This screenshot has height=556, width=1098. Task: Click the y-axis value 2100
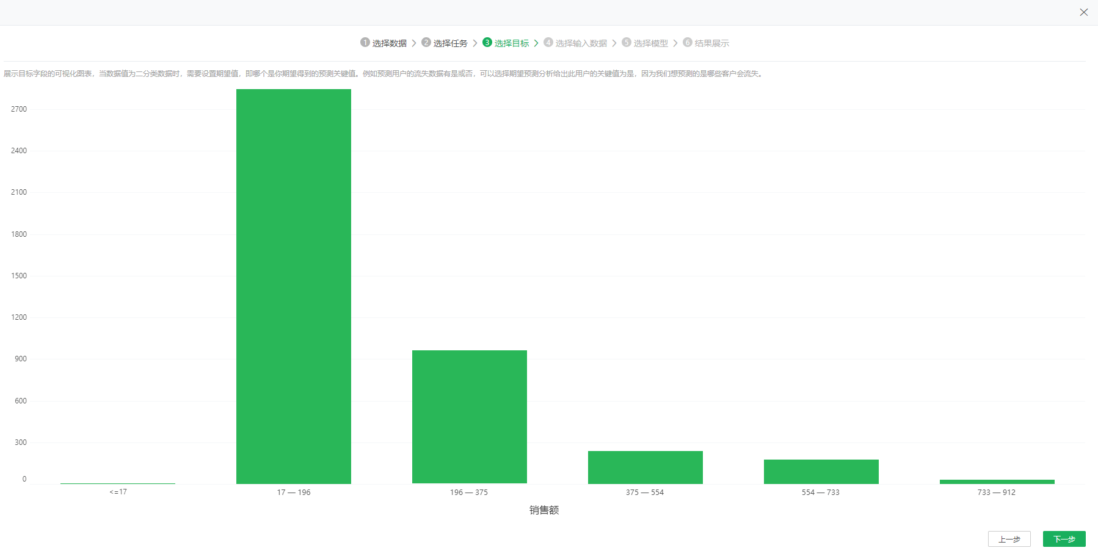pyautogui.click(x=19, y=192)
